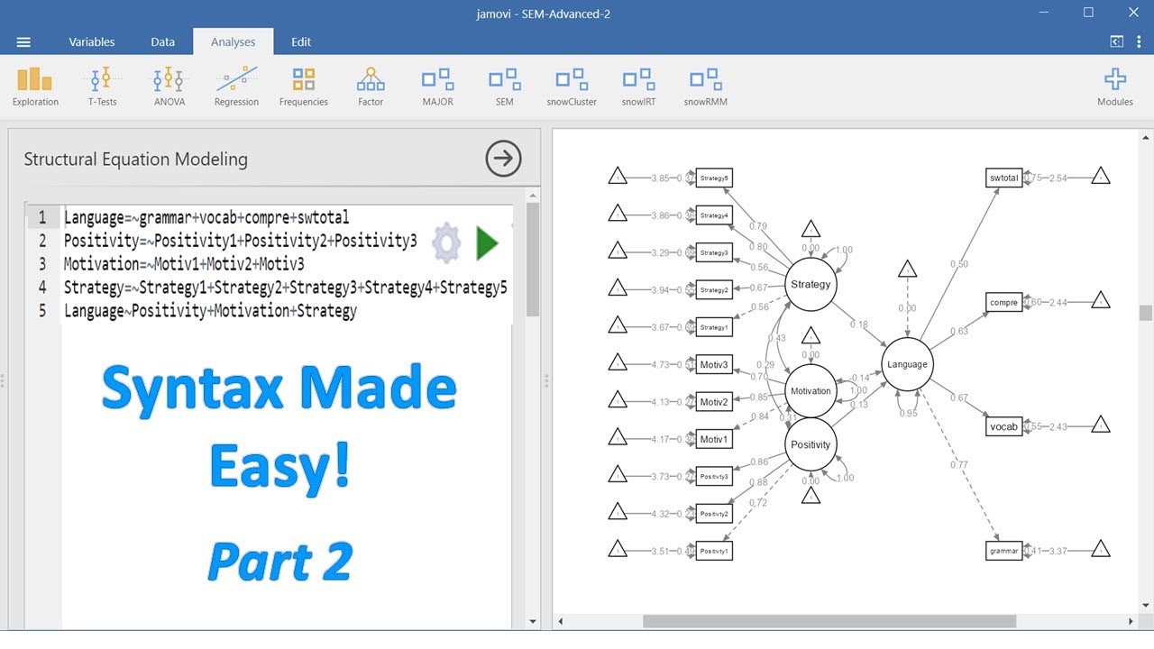Click results scrollbar right arrow
Viewport: 1154px width, 649px height.
(1131, 621)
